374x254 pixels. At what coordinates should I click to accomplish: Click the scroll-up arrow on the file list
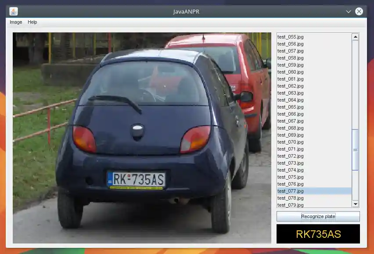click(x=355, y=36)
